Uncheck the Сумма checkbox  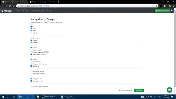click(x=31, y=59)
